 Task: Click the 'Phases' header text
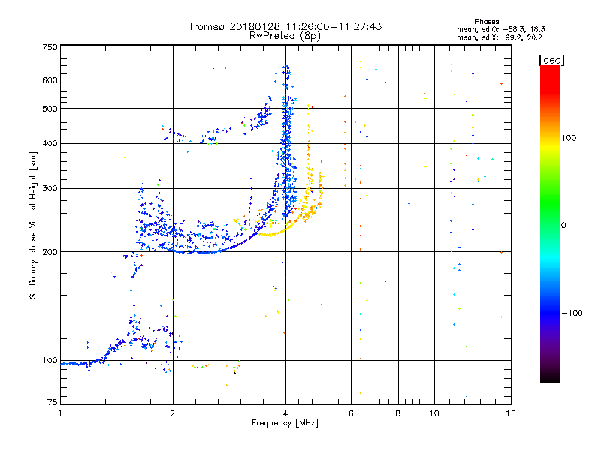(x=486, y=22)
